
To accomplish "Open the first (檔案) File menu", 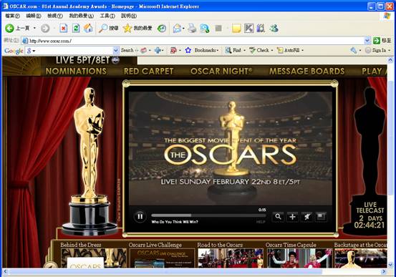I will (12, 16).
